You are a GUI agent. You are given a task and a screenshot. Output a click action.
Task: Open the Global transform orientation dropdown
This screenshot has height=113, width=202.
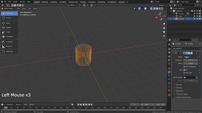pos(72,5)
